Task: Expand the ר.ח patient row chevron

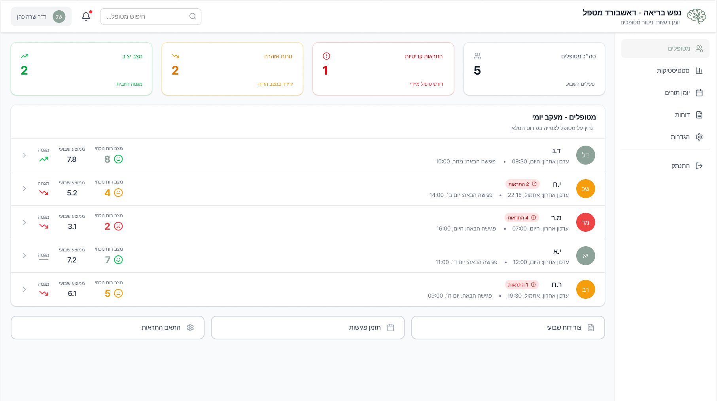Action: (x=25, y=289)
